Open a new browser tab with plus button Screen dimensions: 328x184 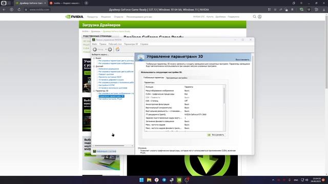87,3
